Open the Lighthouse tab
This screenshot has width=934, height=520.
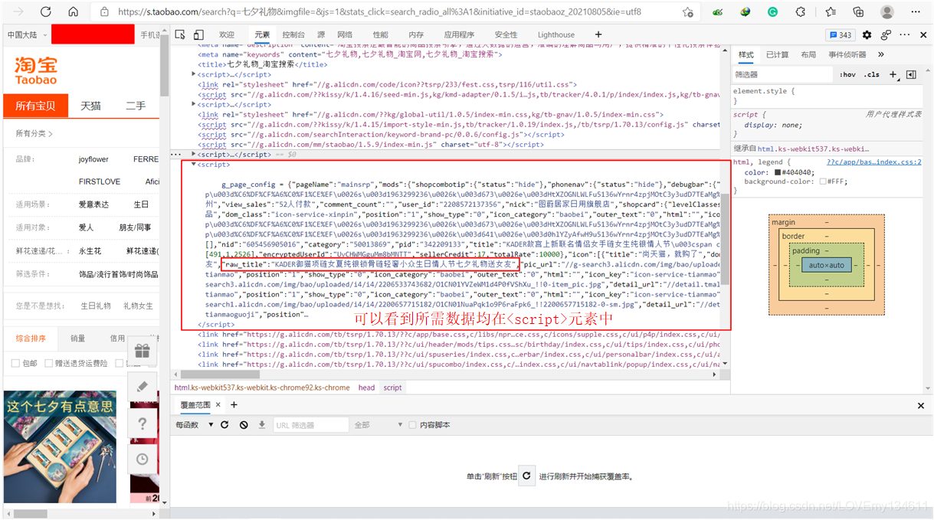(x=556, y=34)
